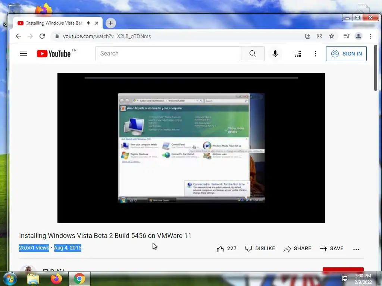This screenshot has width=382, height=286.
Task: Select the Installing Windows Vista Beta tab
Action: [54, 23]
